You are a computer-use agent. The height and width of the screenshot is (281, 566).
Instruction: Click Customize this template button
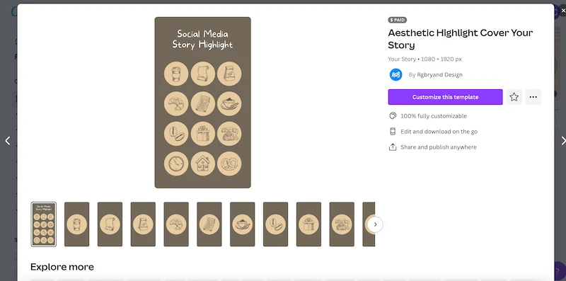click(x=445, y=97)
